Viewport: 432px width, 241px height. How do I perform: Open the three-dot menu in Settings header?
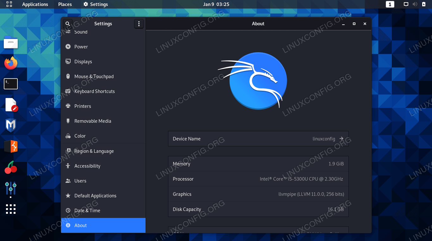139,24
